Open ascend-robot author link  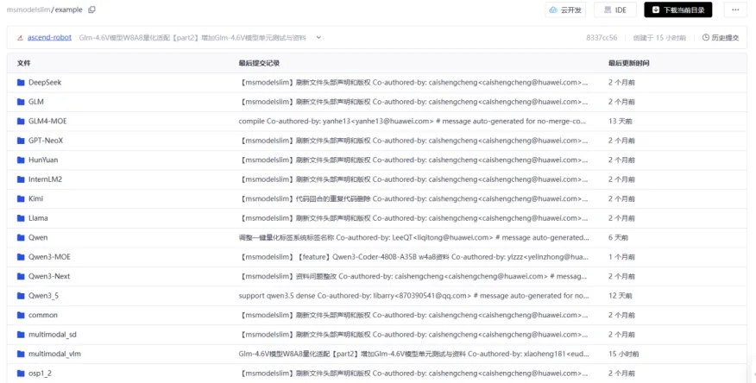click(x=49, y=38)
